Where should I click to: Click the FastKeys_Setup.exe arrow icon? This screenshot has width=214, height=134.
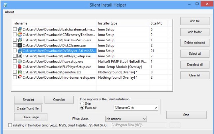coord(20,56)
